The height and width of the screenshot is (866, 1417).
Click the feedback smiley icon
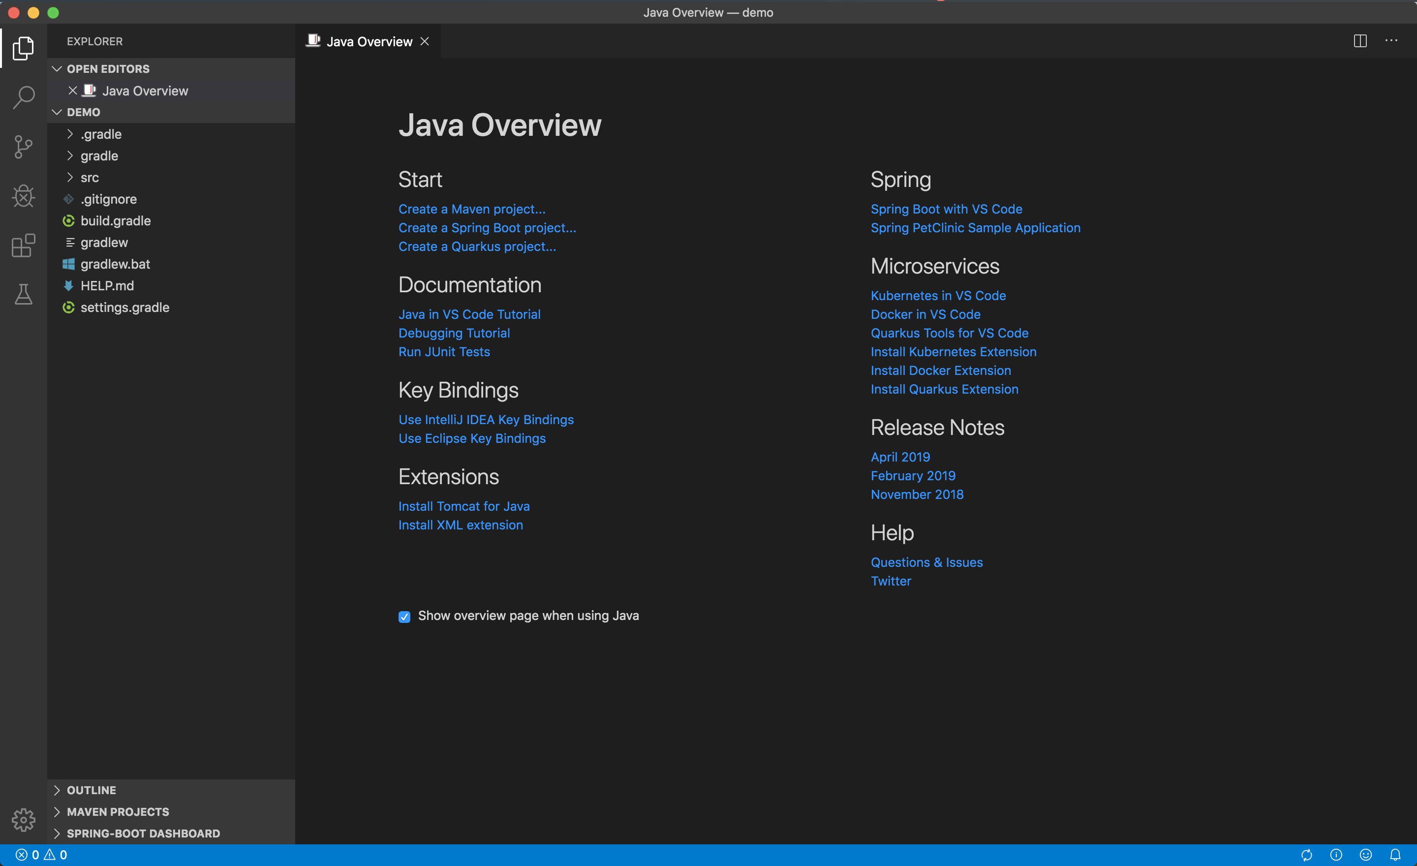pos(1366,855)
